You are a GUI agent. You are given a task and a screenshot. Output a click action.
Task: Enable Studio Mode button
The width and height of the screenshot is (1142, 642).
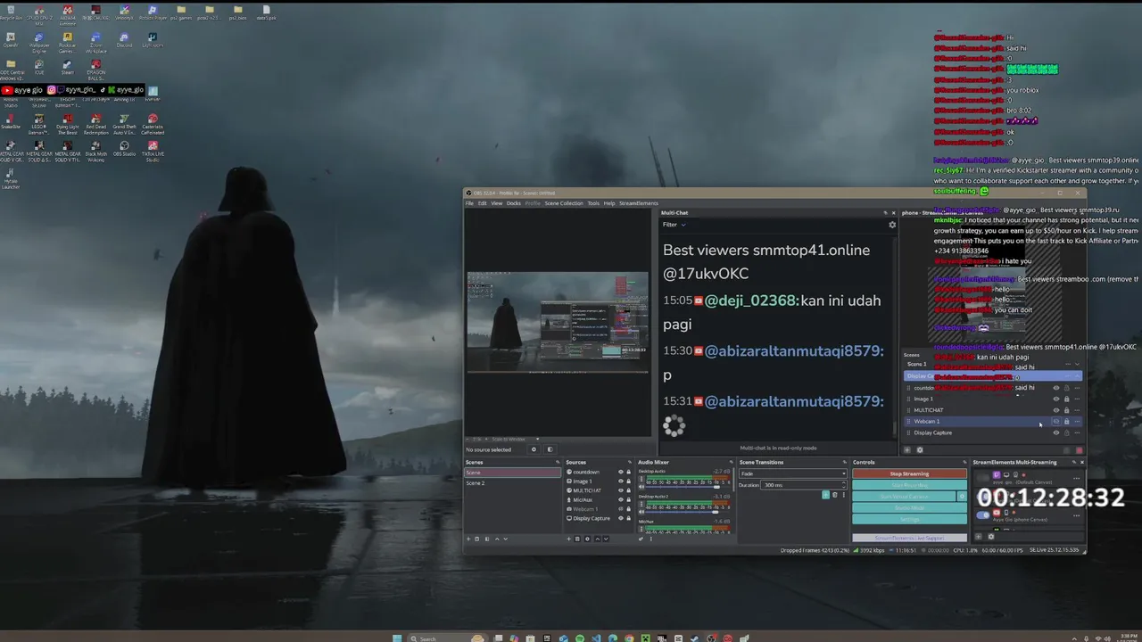pyautogui.click(x=909, y=507)
